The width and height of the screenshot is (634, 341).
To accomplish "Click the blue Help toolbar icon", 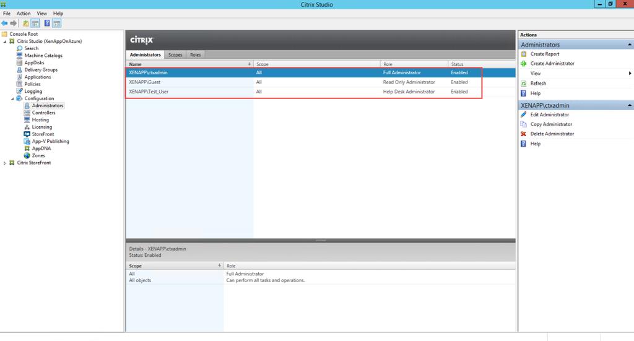I will point(47,24).
